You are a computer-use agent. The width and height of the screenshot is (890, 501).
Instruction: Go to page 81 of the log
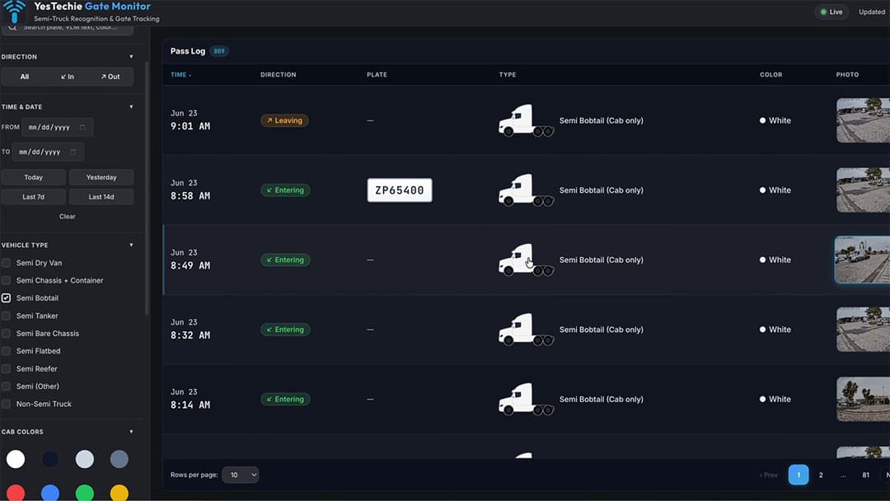point(865,475)
